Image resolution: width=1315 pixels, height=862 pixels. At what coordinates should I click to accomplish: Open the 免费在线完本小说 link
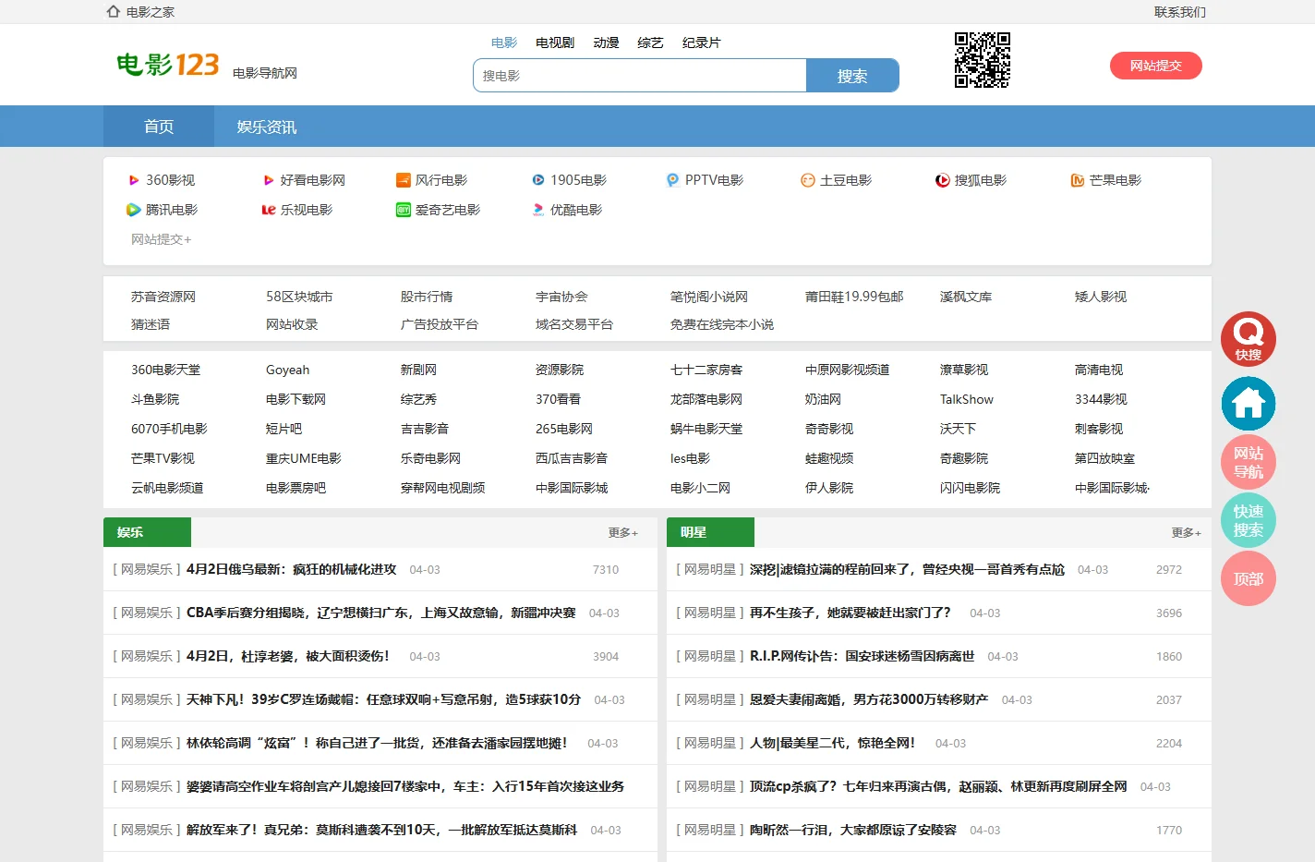click(722, 324)
